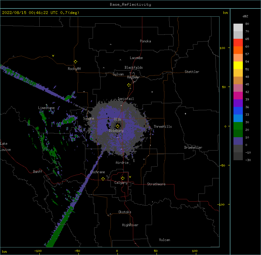
Task: Click the Lacombe city label
Action: click(x=136, y=58)
